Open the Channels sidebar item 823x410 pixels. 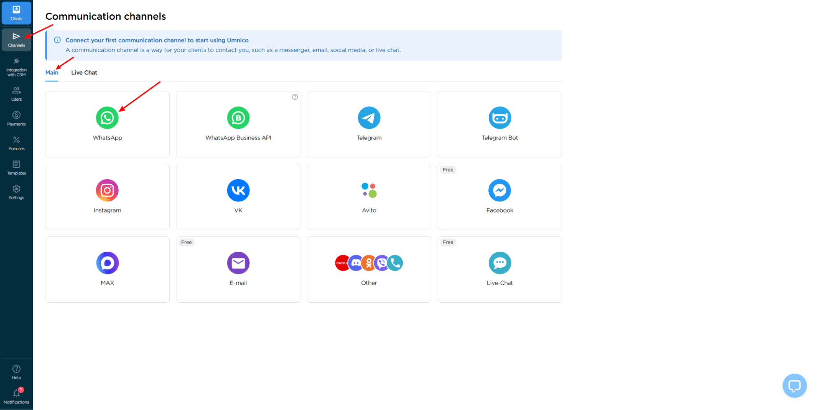tap(16, 39)
